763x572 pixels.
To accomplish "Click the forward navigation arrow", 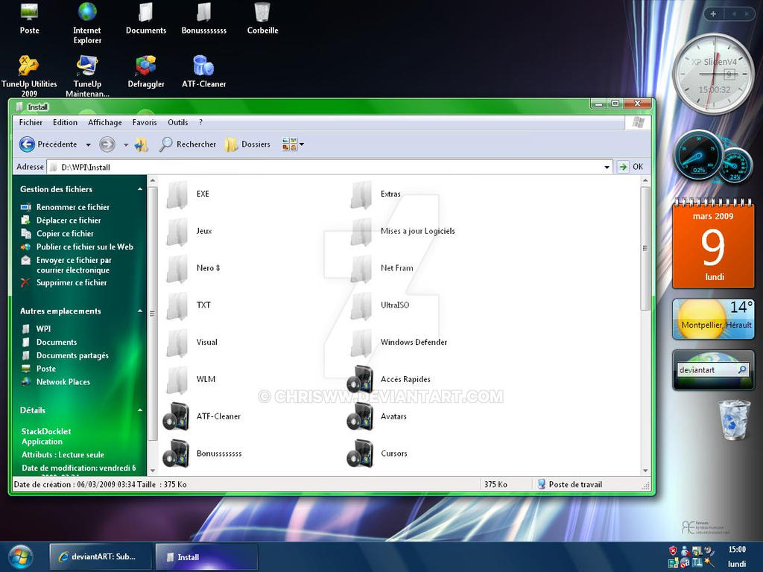I will [107, 144].
